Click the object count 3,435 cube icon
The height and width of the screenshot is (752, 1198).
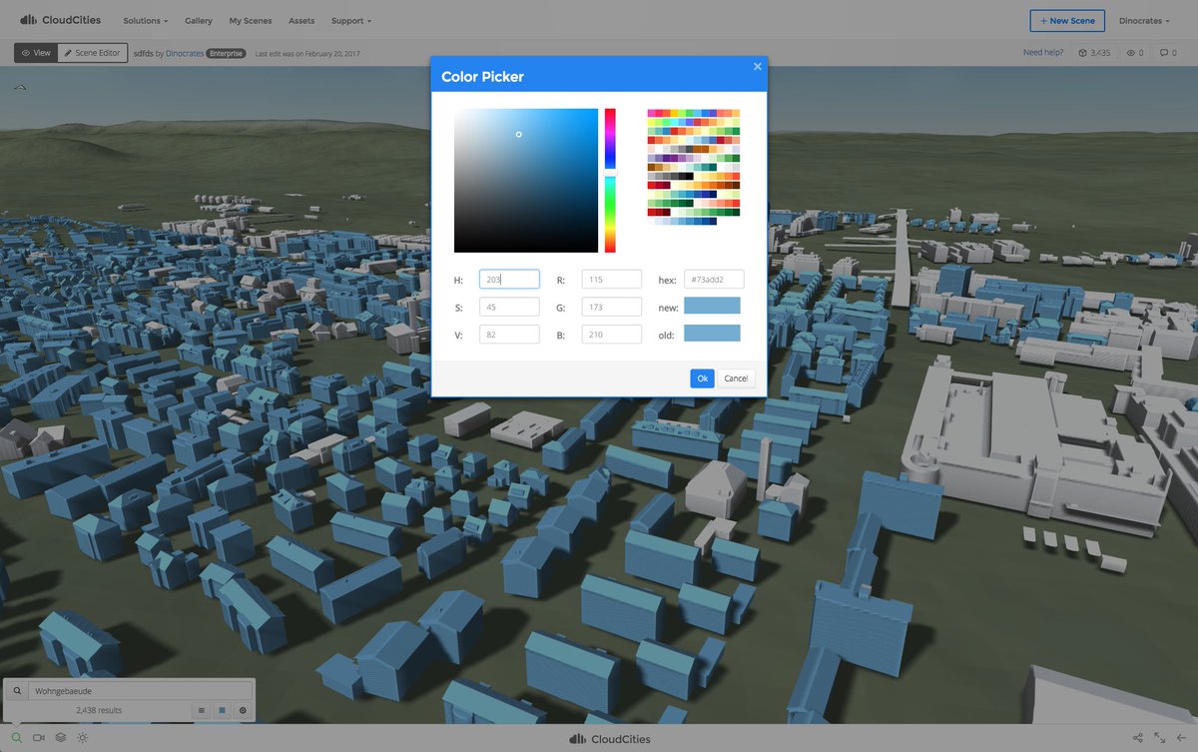click(x=1095, y=53)
